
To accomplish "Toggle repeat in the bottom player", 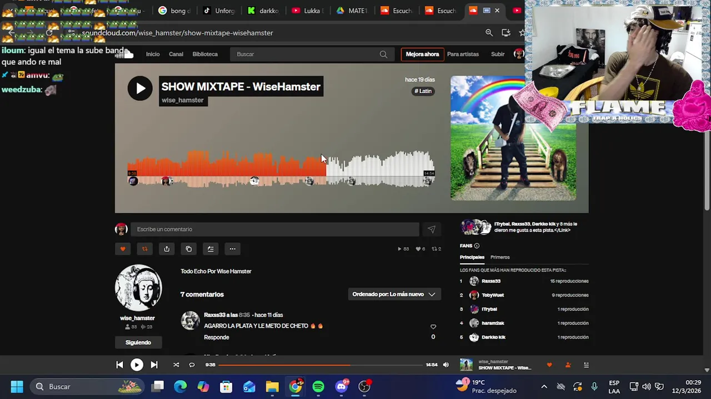I will (x=192, y=365).
